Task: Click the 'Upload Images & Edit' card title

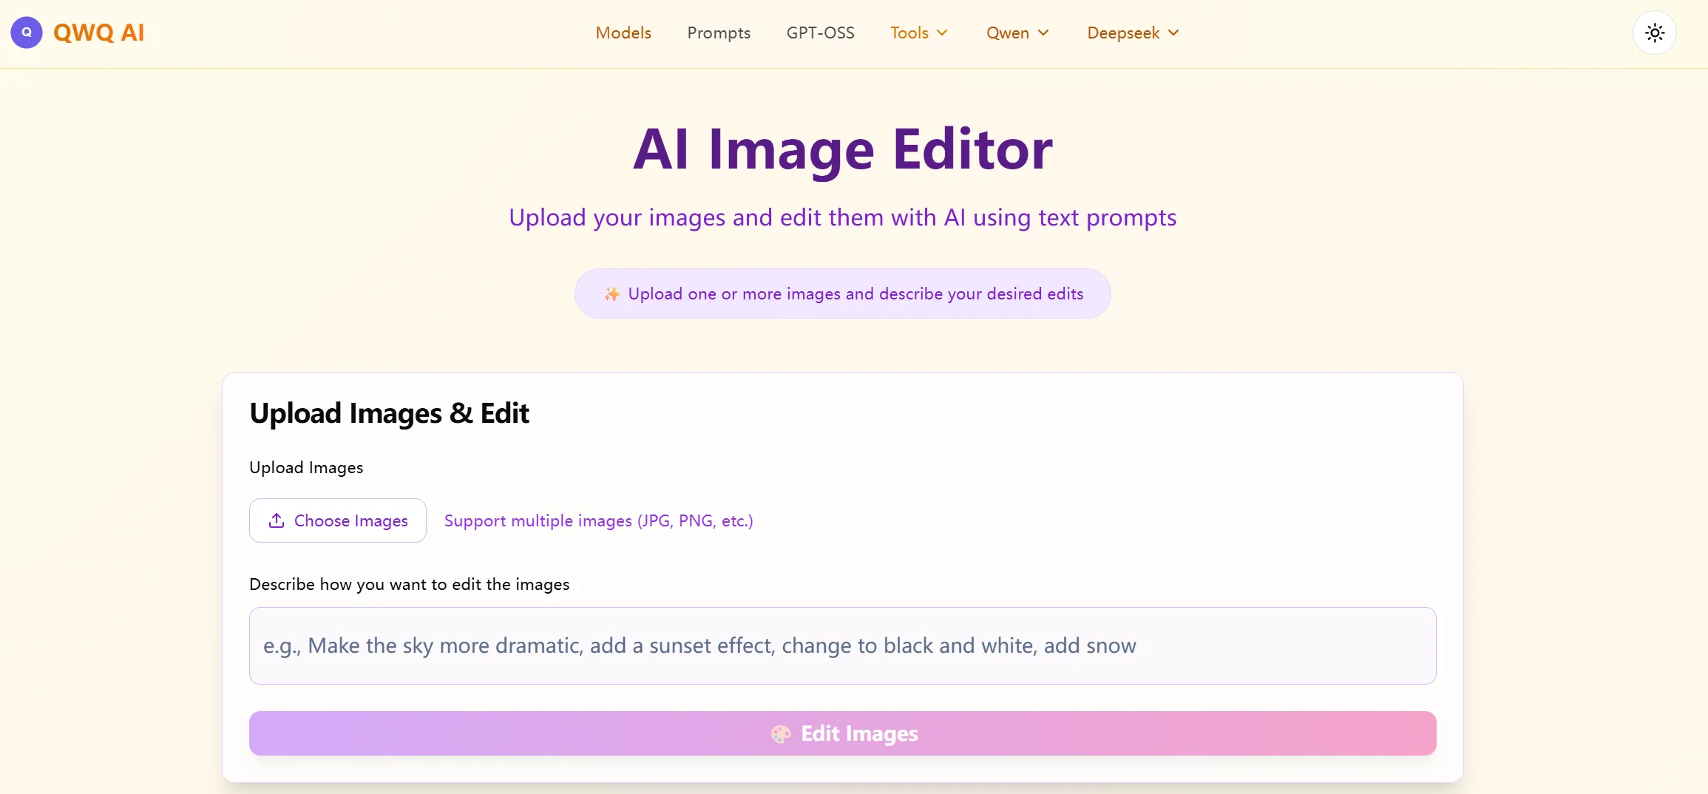Action: pos(389,413)
